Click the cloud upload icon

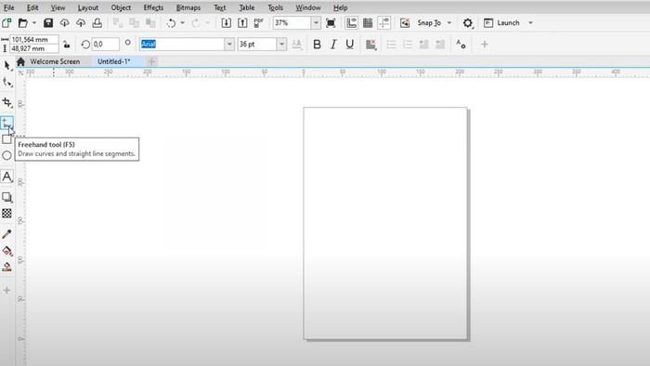pyautogui.click(x=81, y=23)
